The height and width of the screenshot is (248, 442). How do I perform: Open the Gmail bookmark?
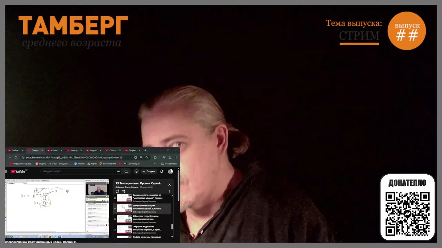click(x=60, y=164)
